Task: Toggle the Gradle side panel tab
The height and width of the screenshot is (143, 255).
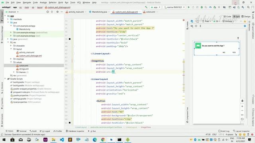Action: click(253, 15)
